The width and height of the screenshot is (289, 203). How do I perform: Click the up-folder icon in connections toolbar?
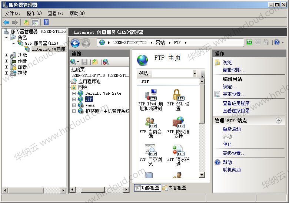click(95, 62)
